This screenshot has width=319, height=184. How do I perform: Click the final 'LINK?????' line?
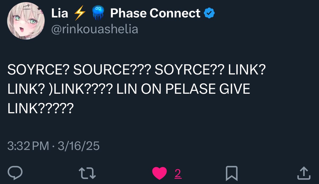point(40,108)
